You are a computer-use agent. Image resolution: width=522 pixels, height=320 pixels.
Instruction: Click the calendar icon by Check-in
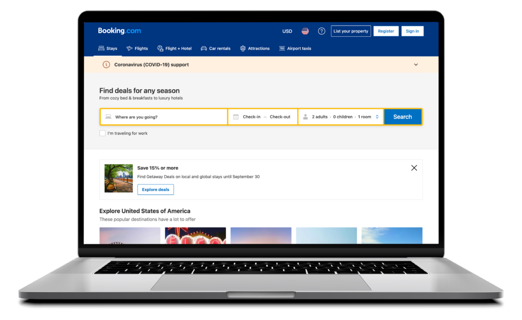pos(236,117)
